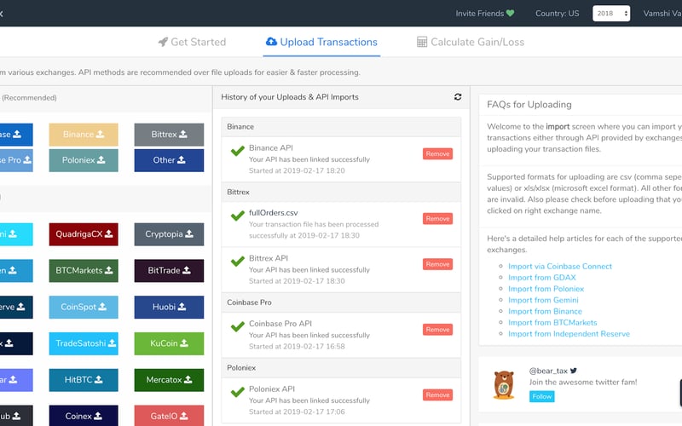Open the Import from BTCMarkets article
The height and width of the screenshot is (426, 682).
[552, 323]
